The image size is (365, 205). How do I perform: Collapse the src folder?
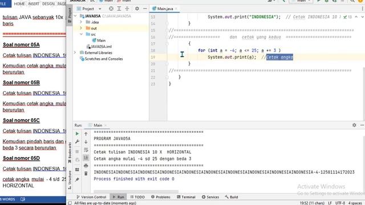(x=81, y=34)
